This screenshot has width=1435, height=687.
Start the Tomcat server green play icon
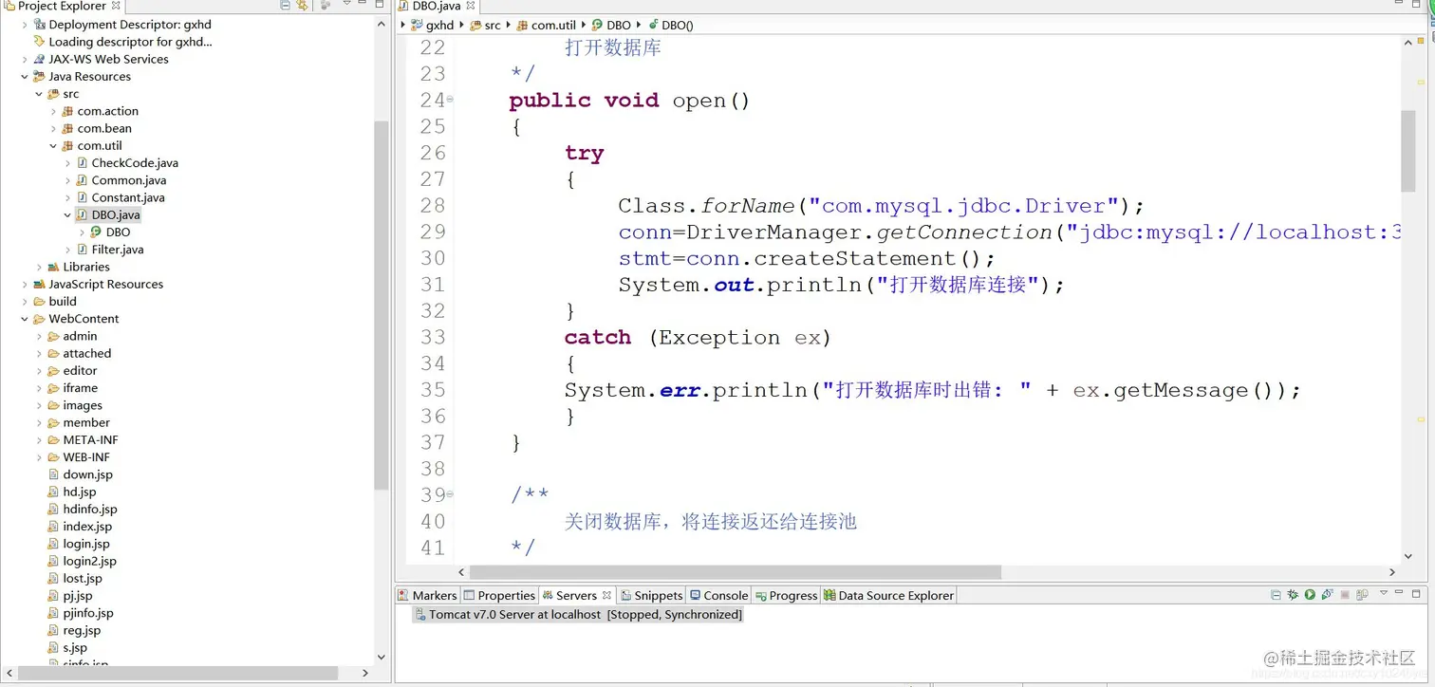[1310, 595]
